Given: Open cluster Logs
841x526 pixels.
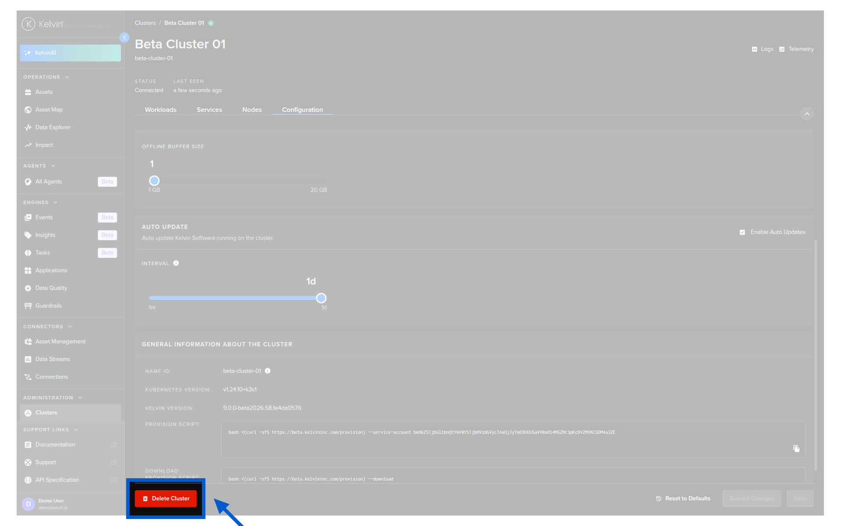Looking at the screenshot, I should [x=763, y=49].
